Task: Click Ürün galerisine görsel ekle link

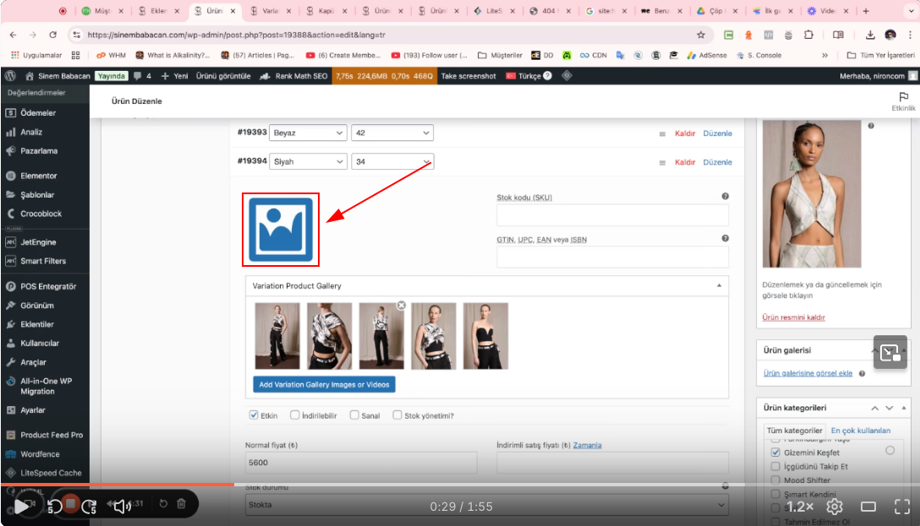Action: [x=808, y=373]
